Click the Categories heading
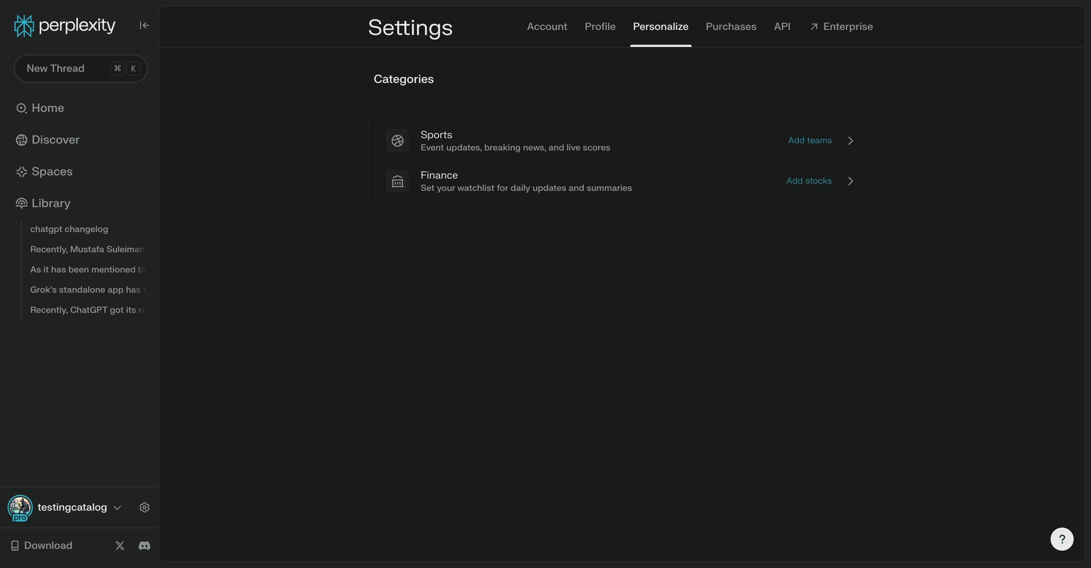The width and height of the screenshot is (1091, 568). (404, 79)
